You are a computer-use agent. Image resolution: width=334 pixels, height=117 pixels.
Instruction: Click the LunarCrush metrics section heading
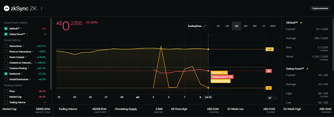(x=16, y=23)
